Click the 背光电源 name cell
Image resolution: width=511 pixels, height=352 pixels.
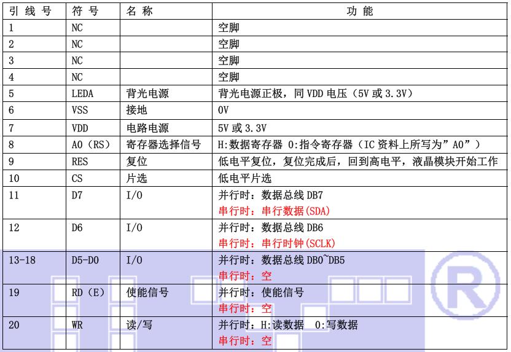point(146,95)
